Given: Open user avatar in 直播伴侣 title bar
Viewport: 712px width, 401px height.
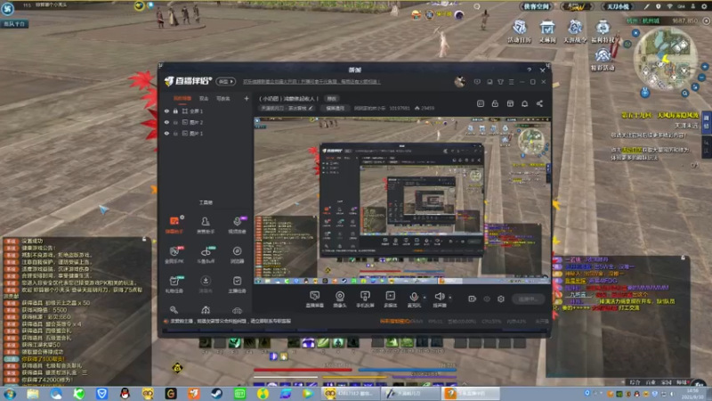Looking at the screenshot, I should pyautogui.click(x=459, y=82).
